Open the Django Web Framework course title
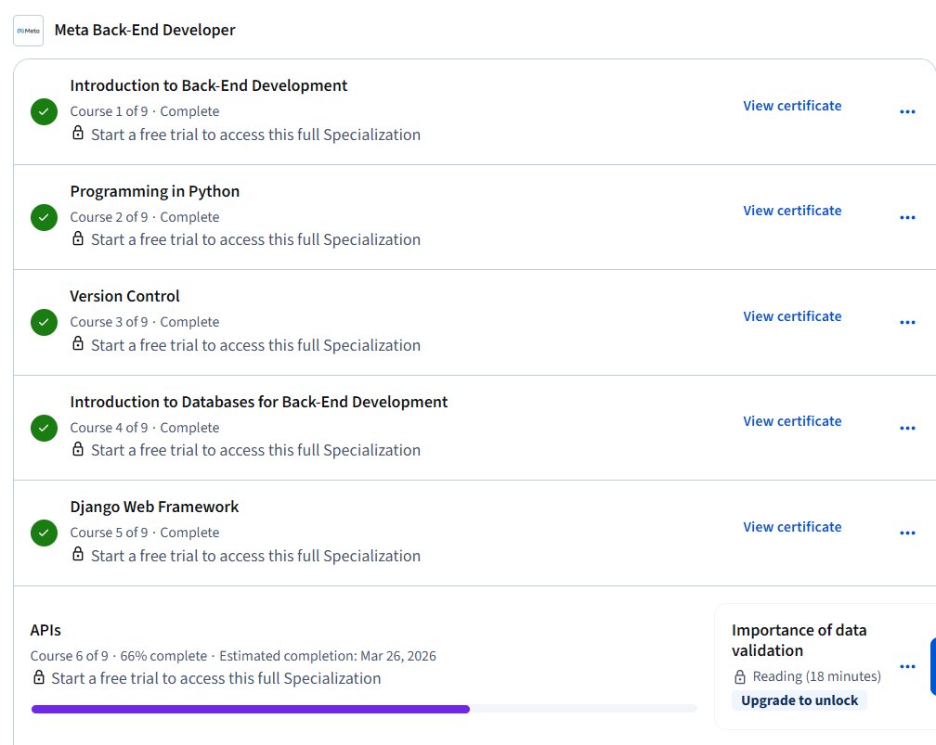Viewport: 936px width, 745px height. tap(154, 507)
